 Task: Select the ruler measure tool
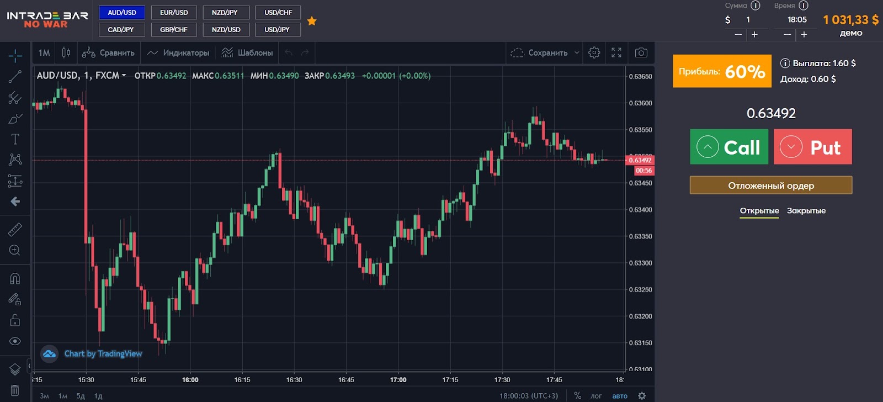[x=15, y=229]
